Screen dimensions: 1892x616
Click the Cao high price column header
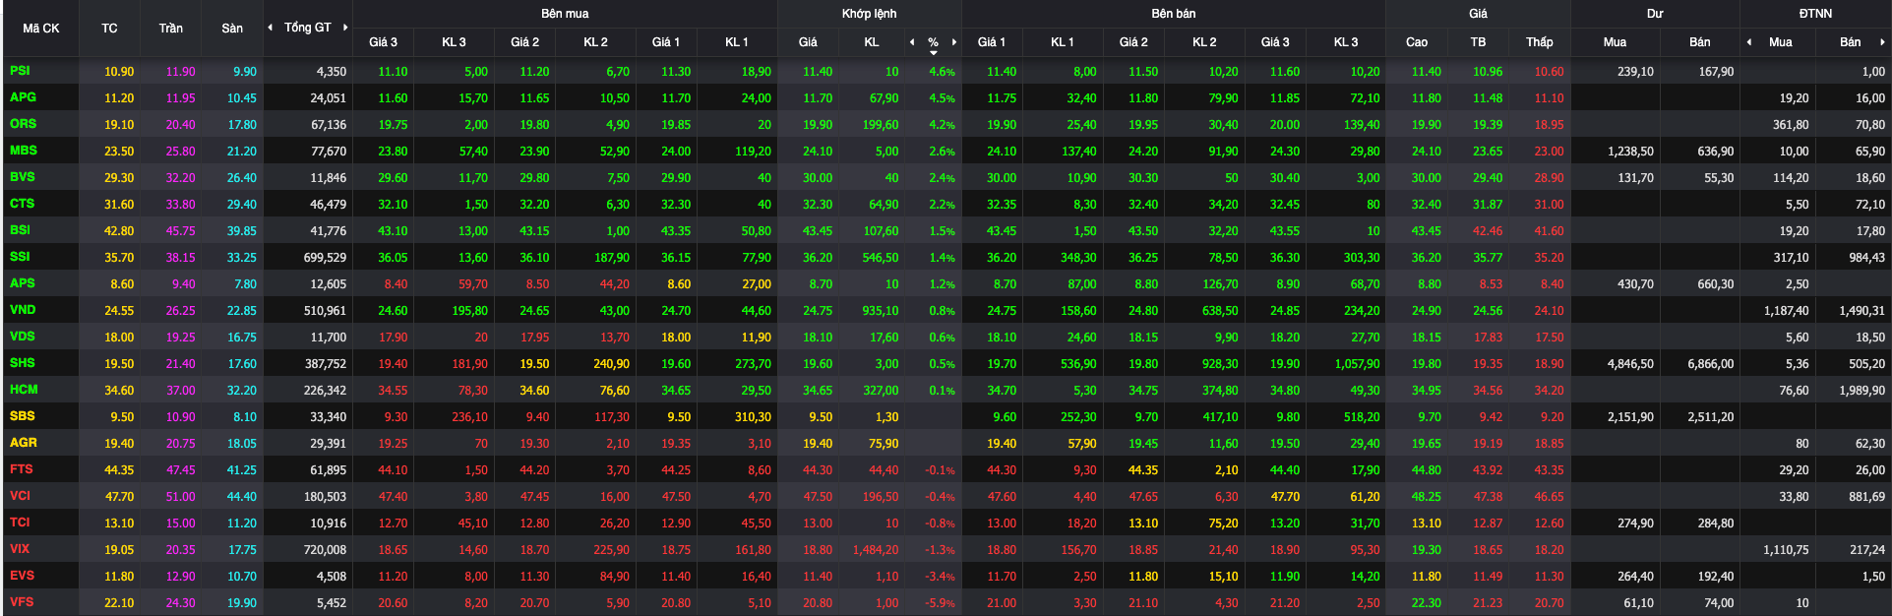pos(1417,42)
